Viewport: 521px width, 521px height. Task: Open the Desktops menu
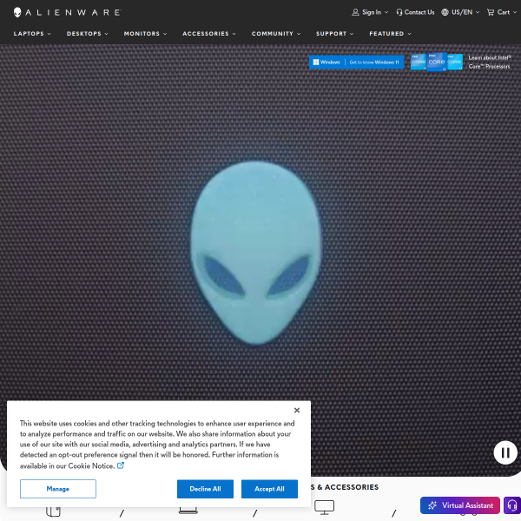click(88, 34)
